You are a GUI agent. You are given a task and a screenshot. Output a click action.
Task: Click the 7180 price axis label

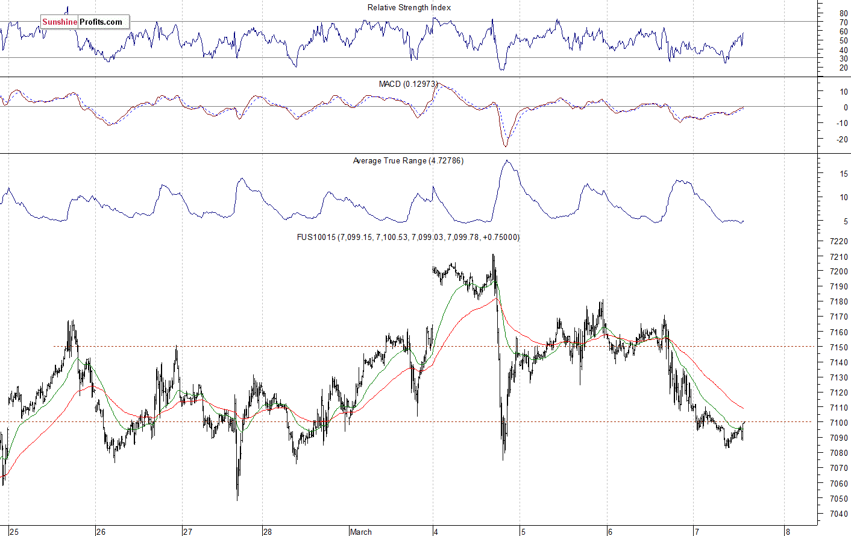click(839, 302)
